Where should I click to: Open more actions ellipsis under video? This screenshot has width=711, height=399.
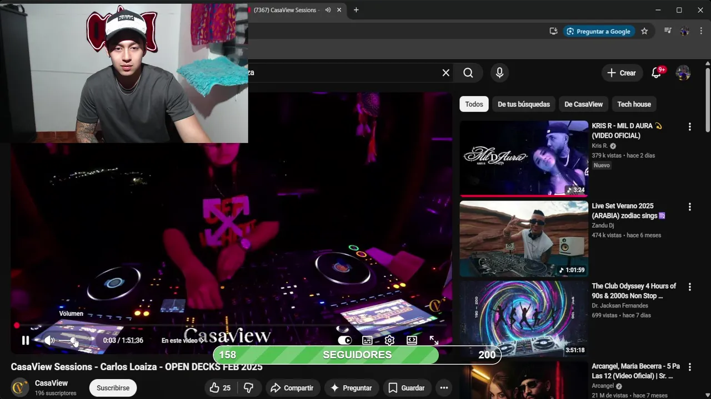(x=444, y=388)
